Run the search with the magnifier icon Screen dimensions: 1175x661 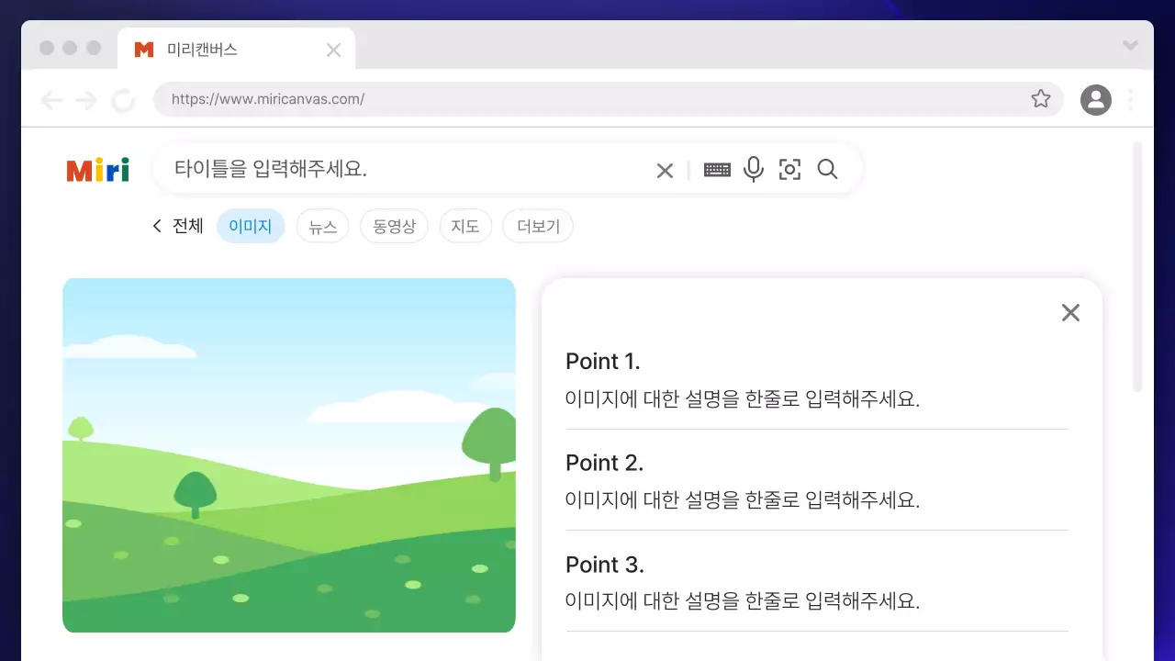tap(827, 169)
